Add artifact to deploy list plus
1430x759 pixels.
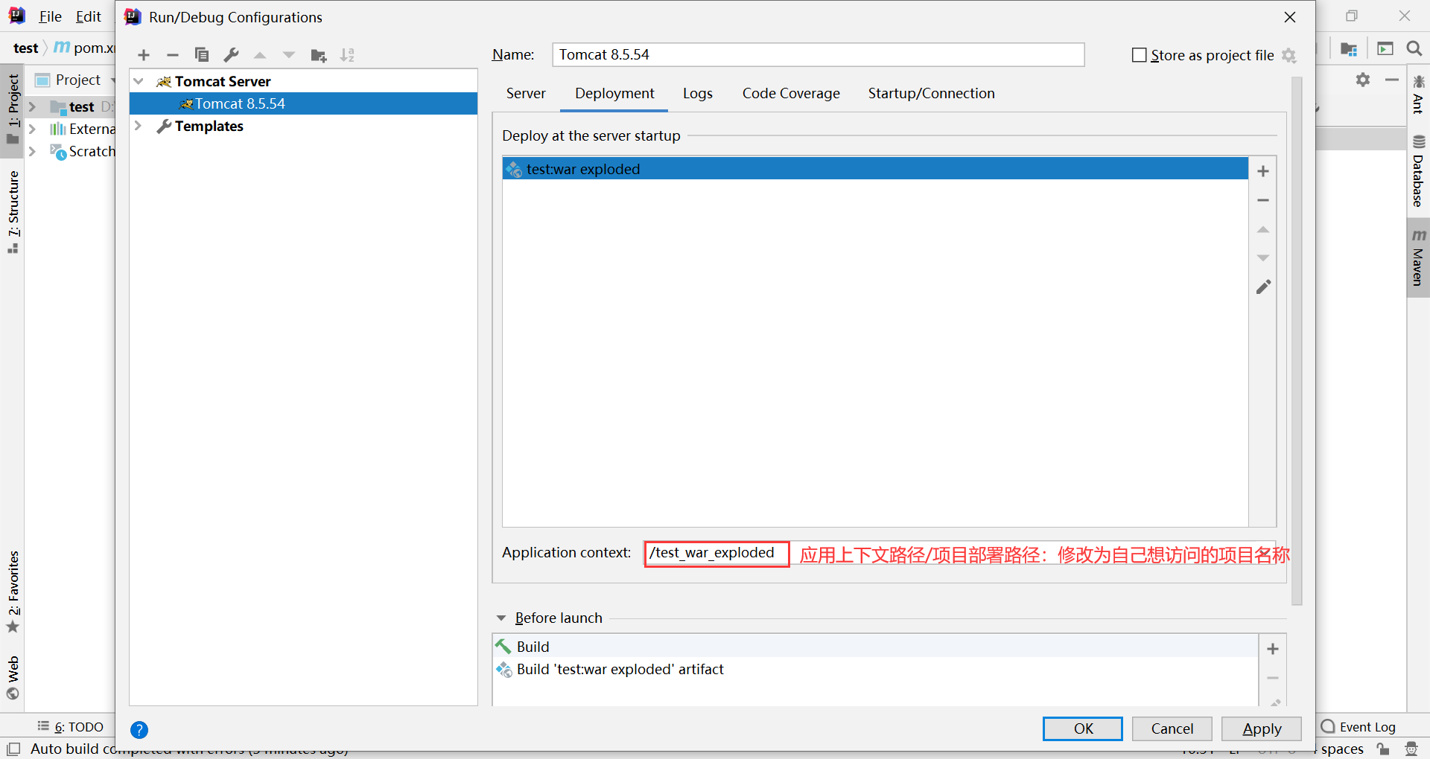tap(1263, 171)
